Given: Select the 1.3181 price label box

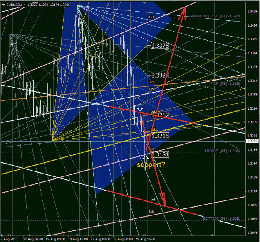Looking at the screenshot, I should pyautogui.click(x=160, y=154).
